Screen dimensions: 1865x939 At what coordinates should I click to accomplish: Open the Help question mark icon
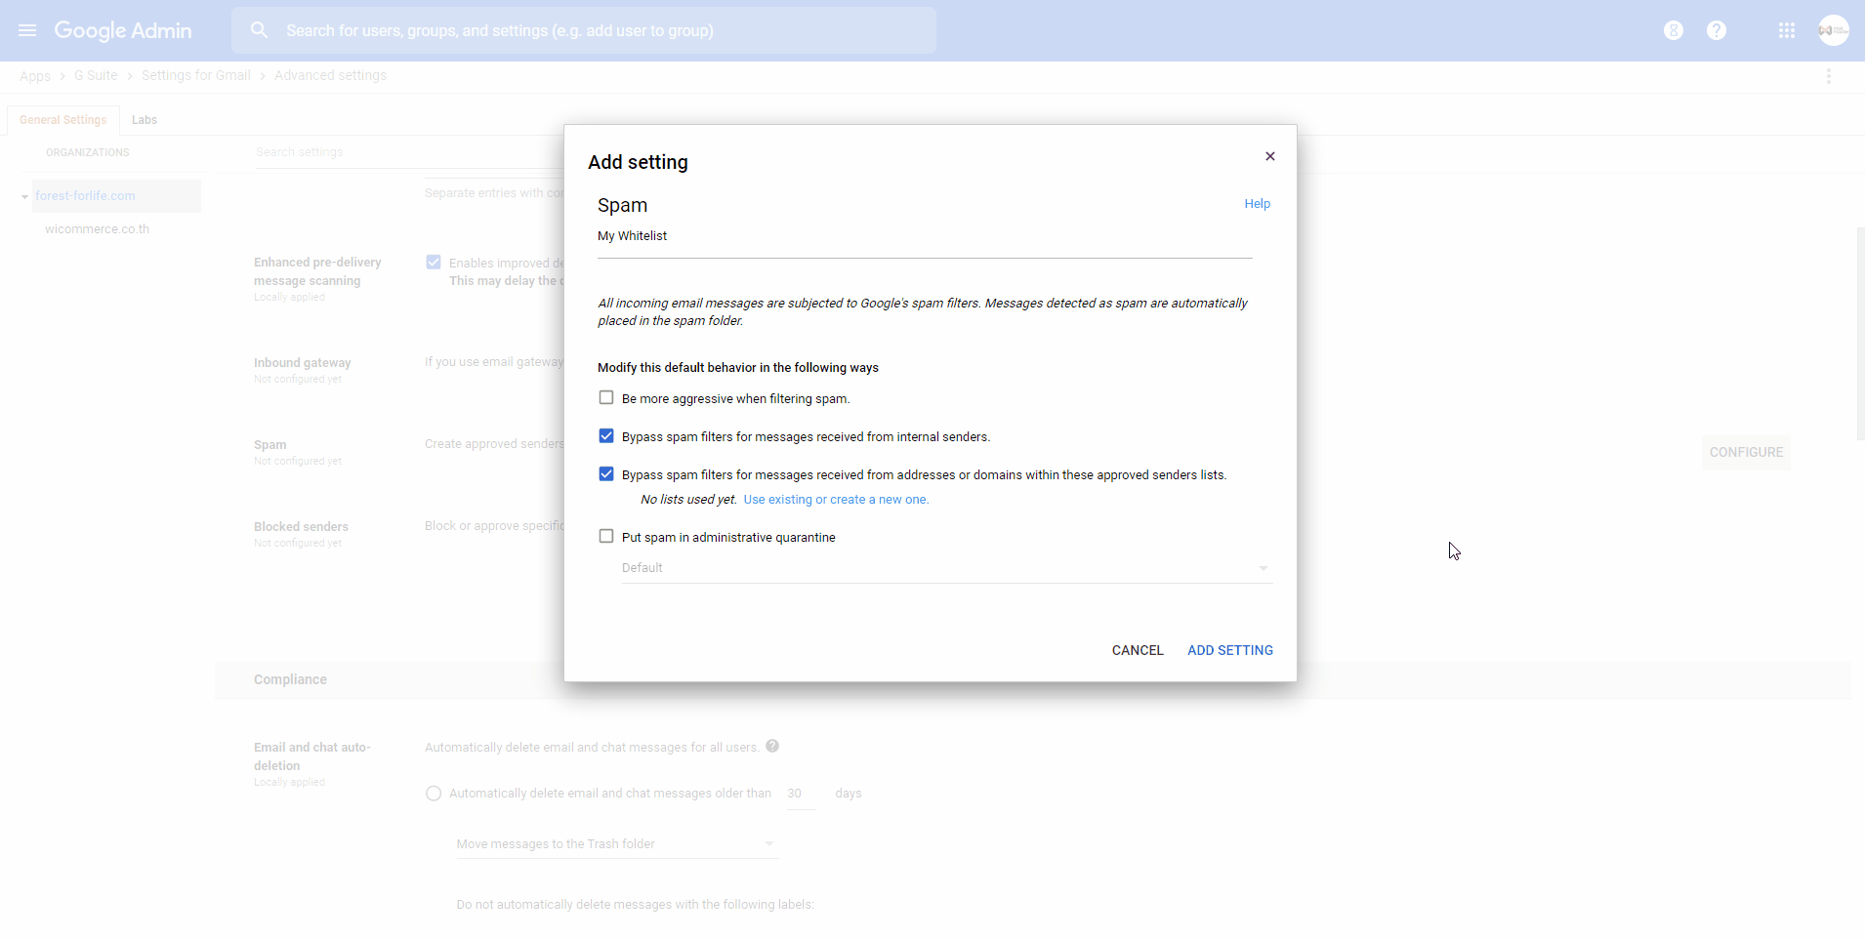tap(1716, 30)
